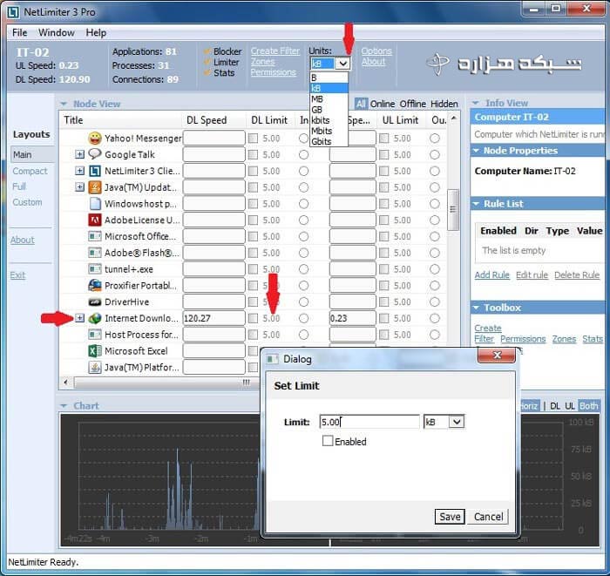Toggle the Stats status indicator
The image size is (610, 576).
(207, 72)
